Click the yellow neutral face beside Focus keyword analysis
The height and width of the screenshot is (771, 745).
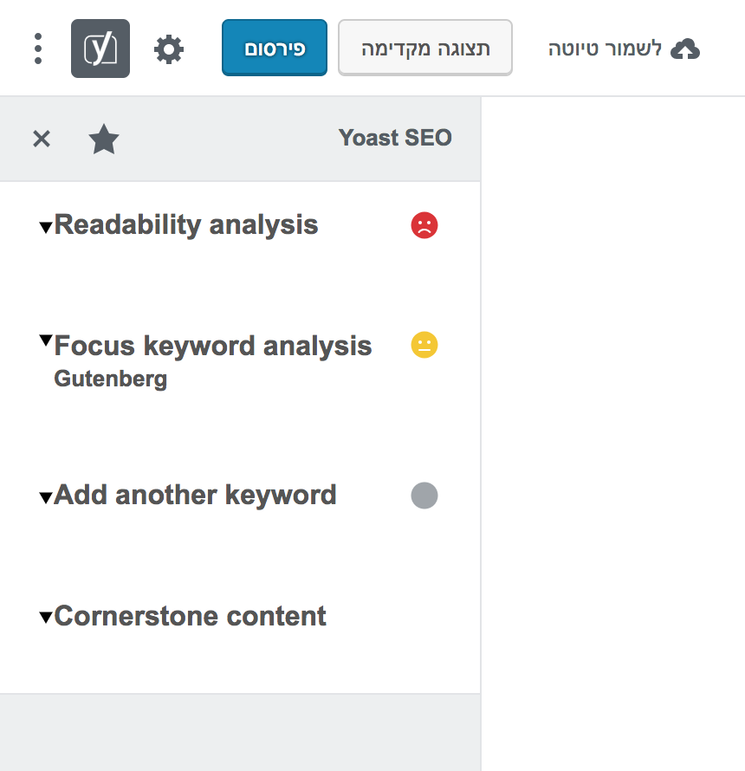point(424,345)
